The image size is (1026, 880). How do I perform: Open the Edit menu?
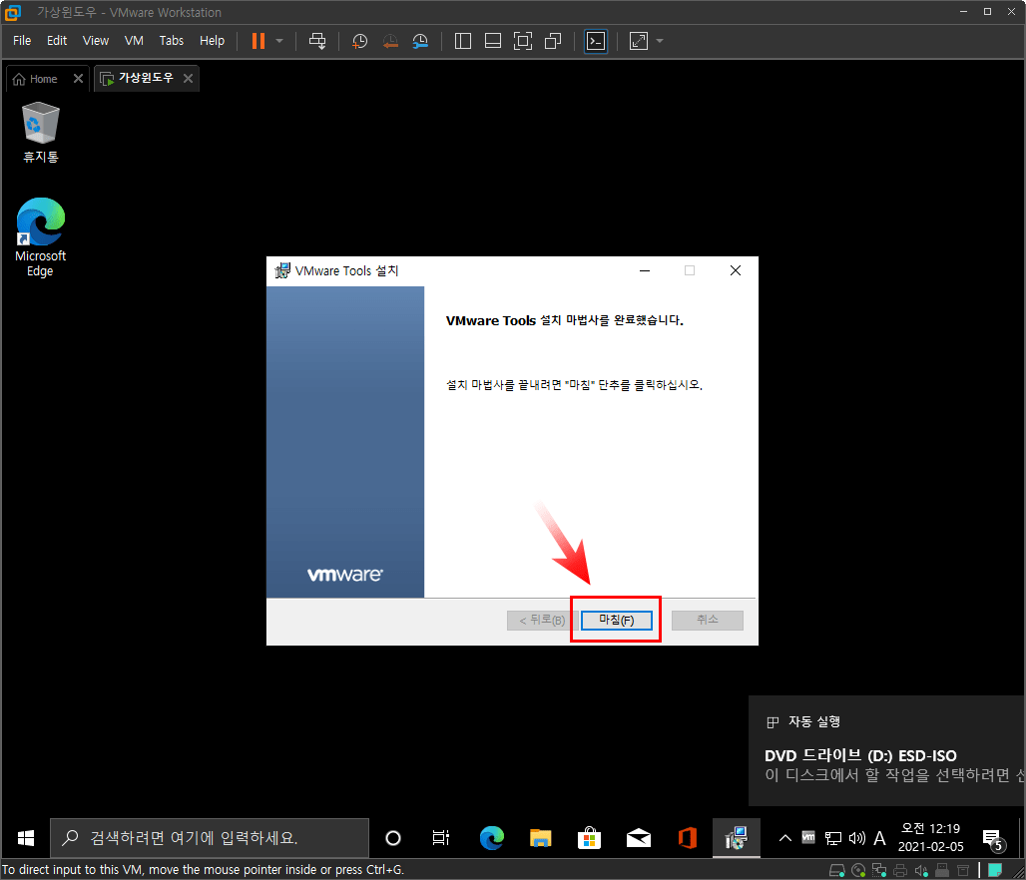(x=57, y=41)
